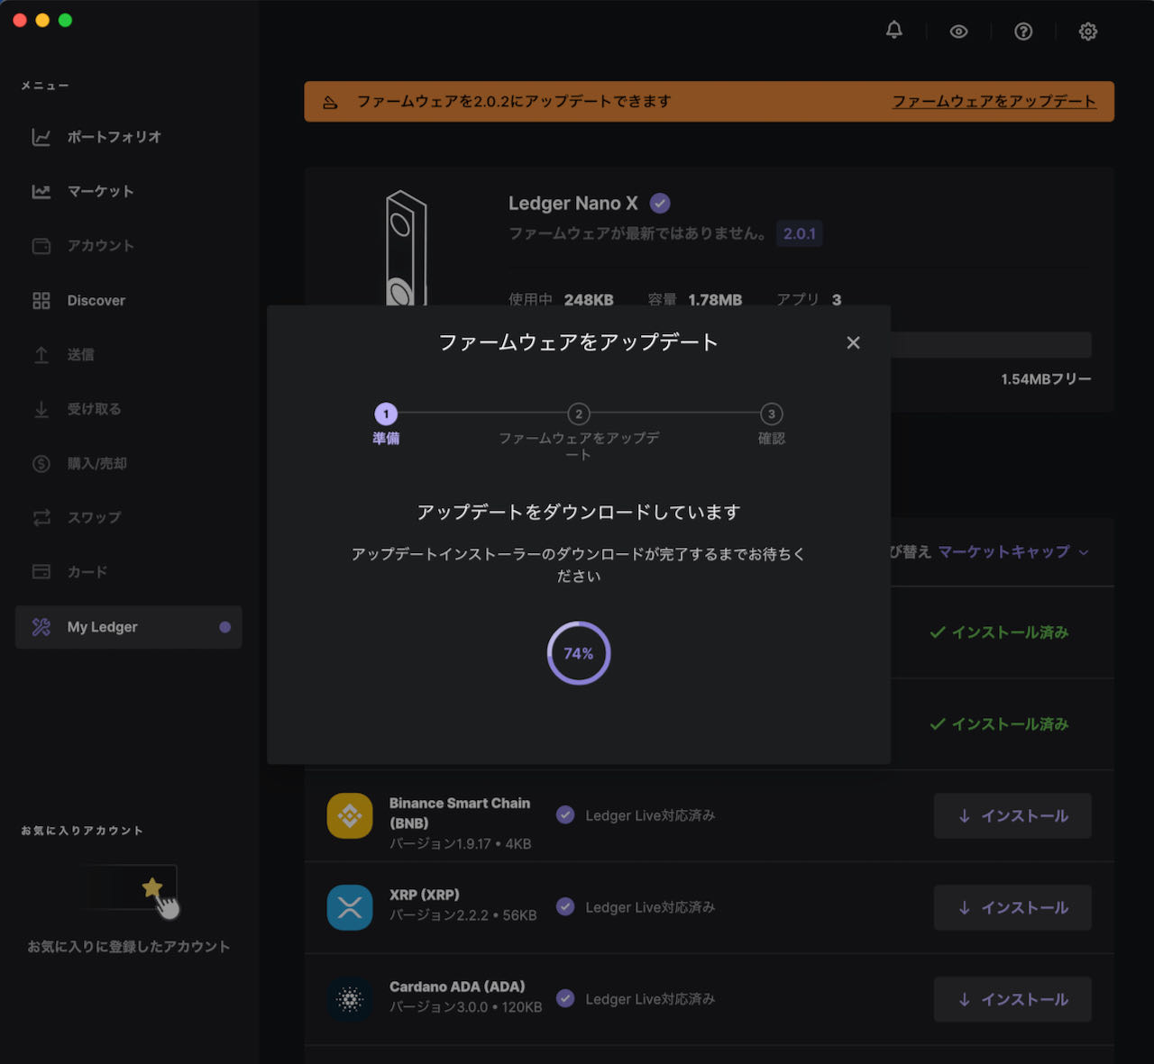Open ポートフォリオ in the sidebar menu

(x=114, y=137)
